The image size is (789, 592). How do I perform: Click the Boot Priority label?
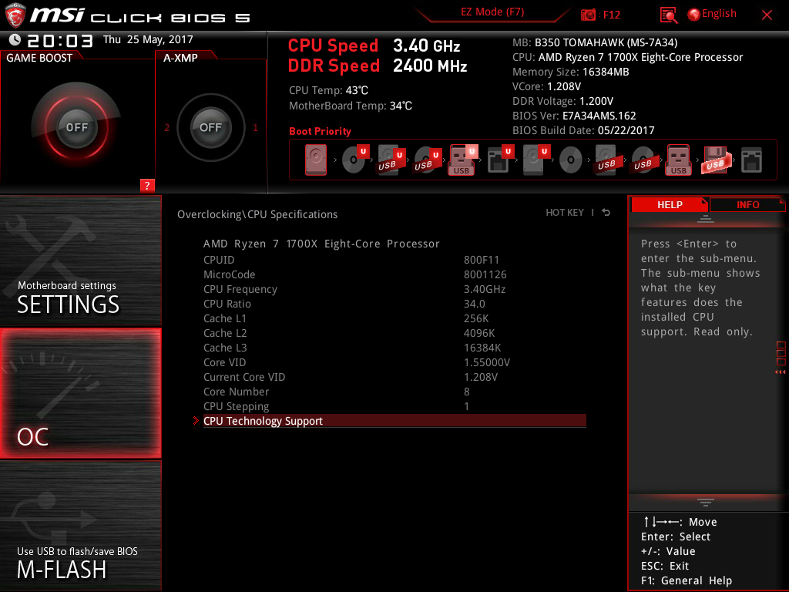click(320, 131)
